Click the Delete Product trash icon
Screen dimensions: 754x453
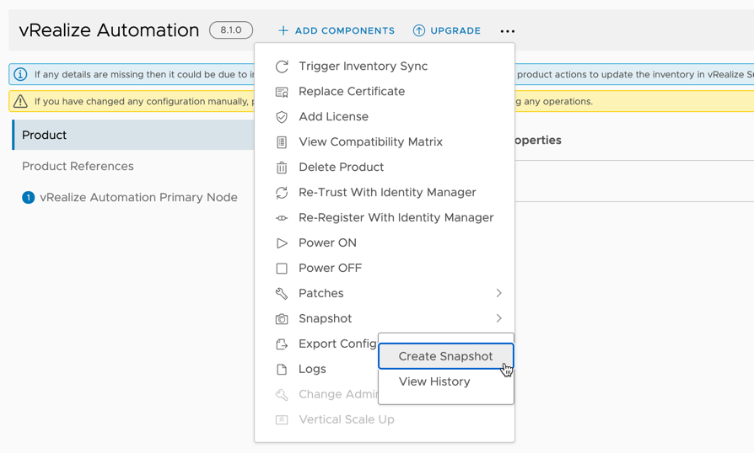tap(282, 168)
